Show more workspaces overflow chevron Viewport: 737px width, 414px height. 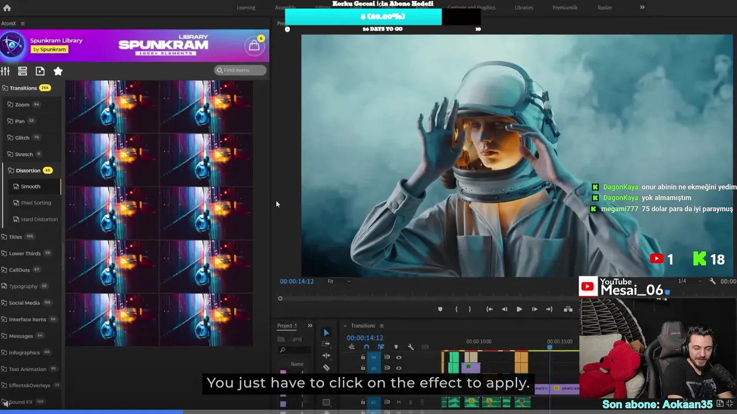pos(642,7)
